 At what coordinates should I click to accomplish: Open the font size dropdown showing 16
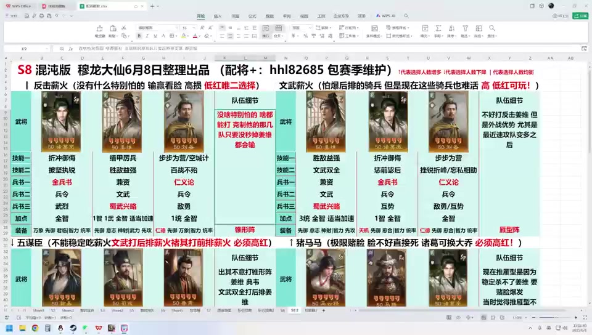(189, 28)
